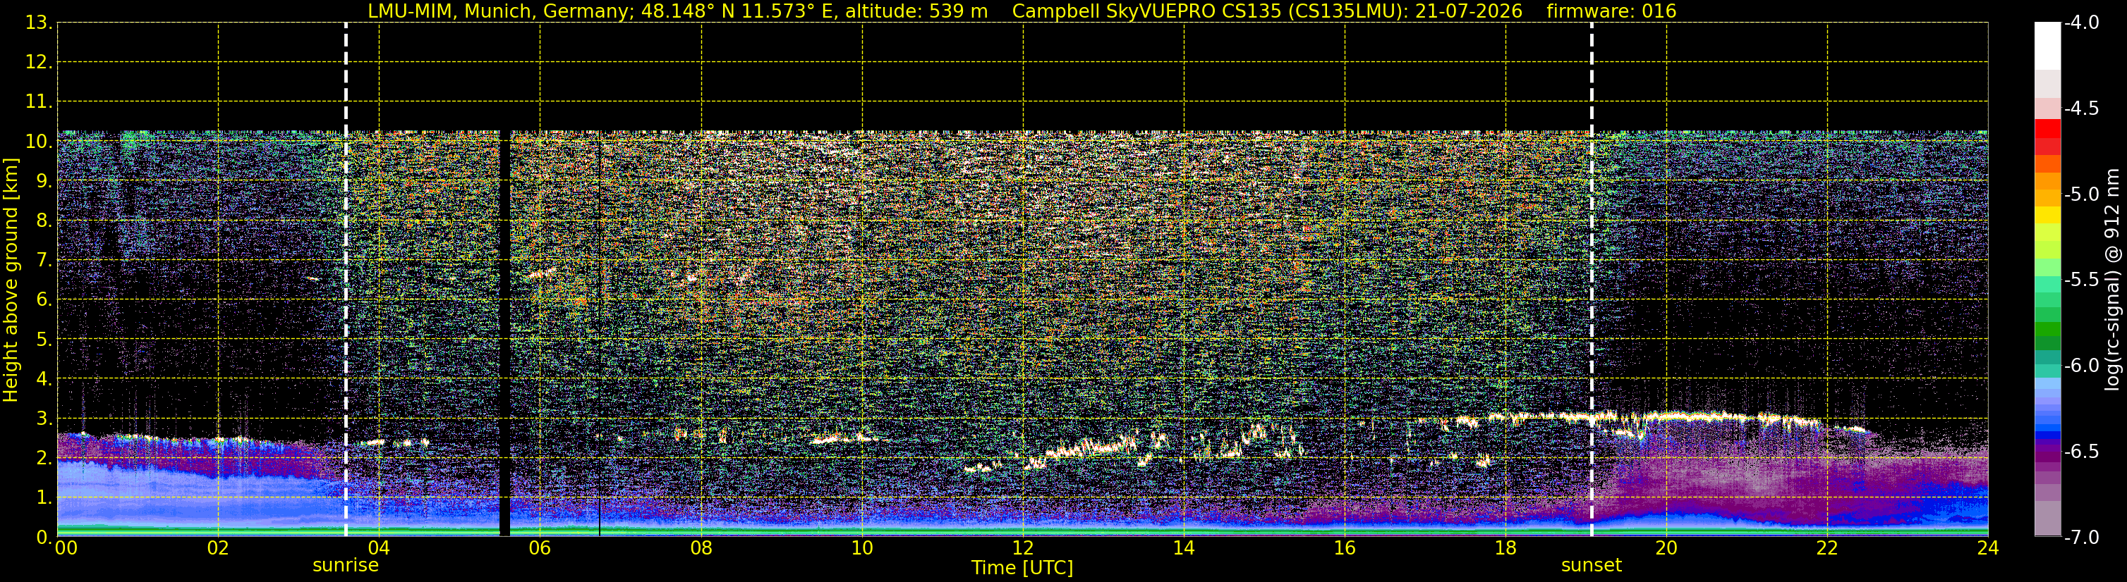Pick the bright red colorbar segment
This screenshot has height=582, width=2127.
pyautogui.click(x=2048, y=128)
